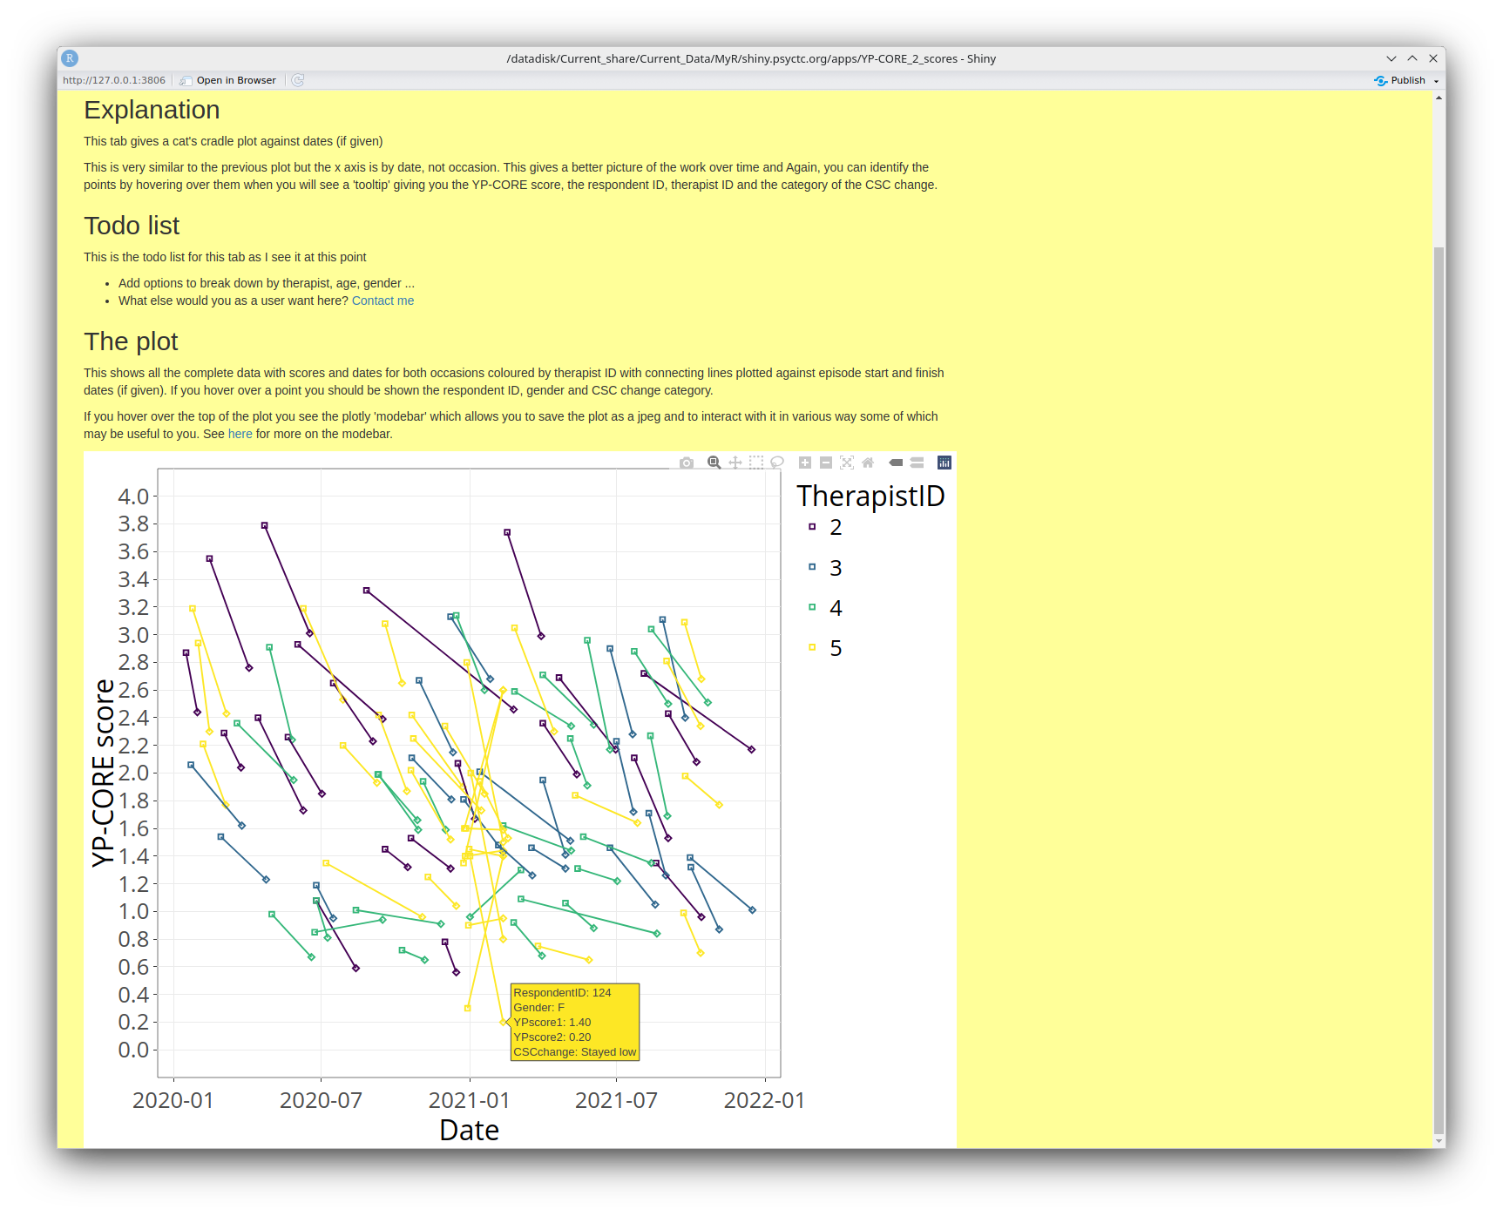Open the Contact me link
The height and width of the screenshot is (1216, 1503).
[383, 301]
